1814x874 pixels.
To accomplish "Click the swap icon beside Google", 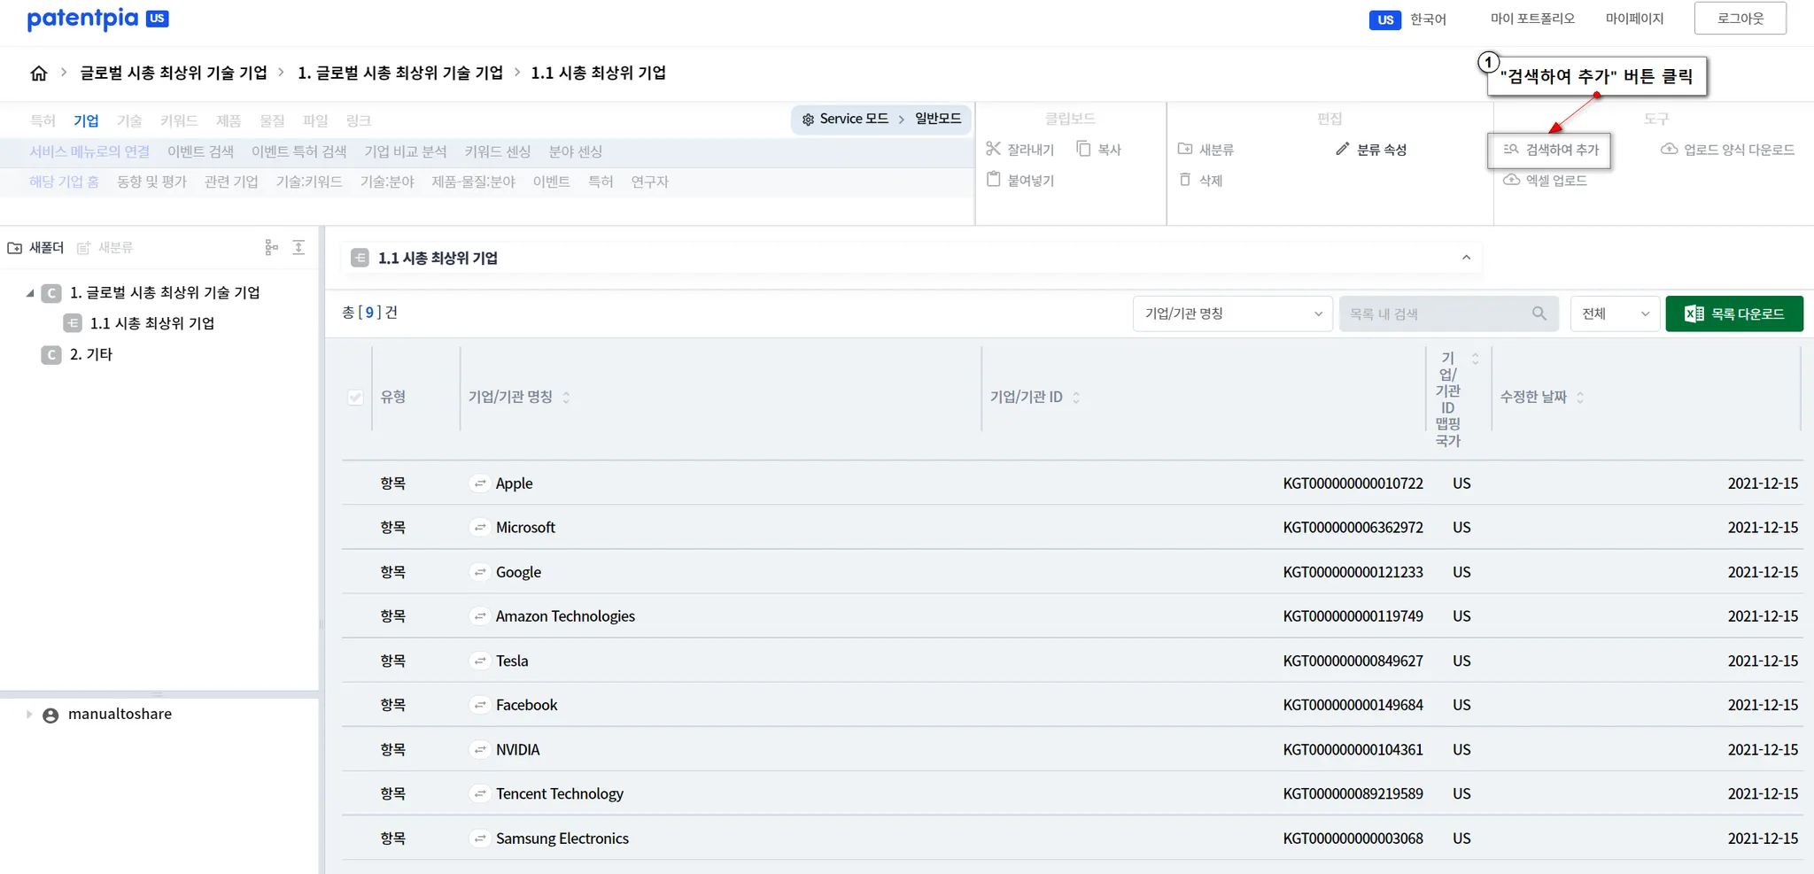I will (x=480, y=572).
